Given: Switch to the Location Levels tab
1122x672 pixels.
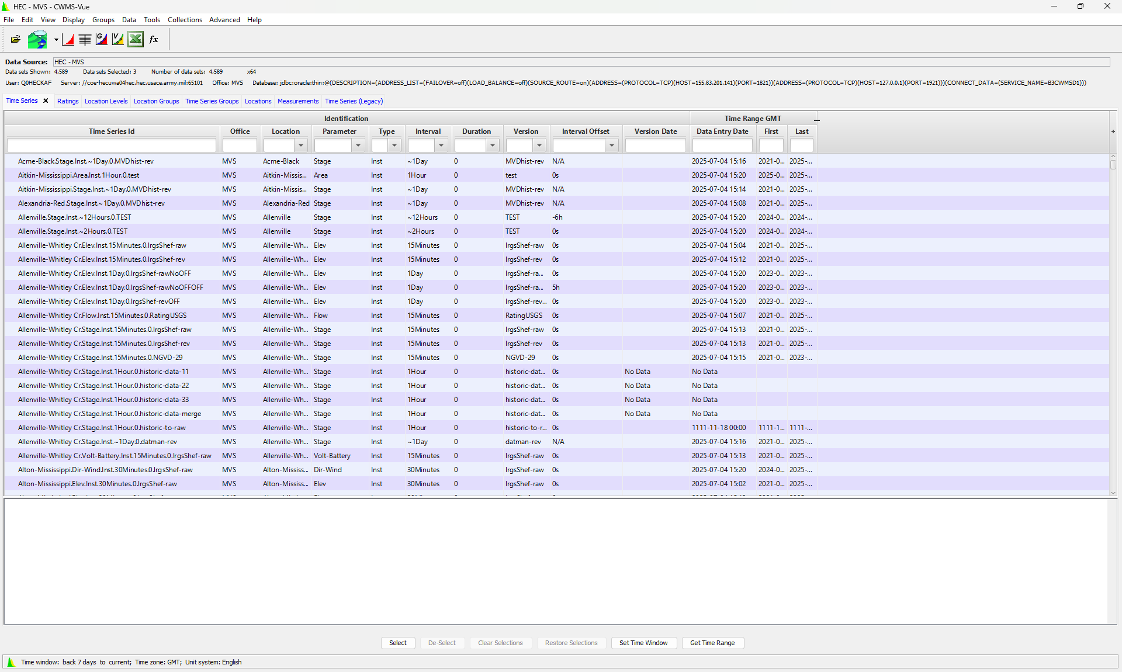Looking at the screenshot, I should click(x=106, y=101).
